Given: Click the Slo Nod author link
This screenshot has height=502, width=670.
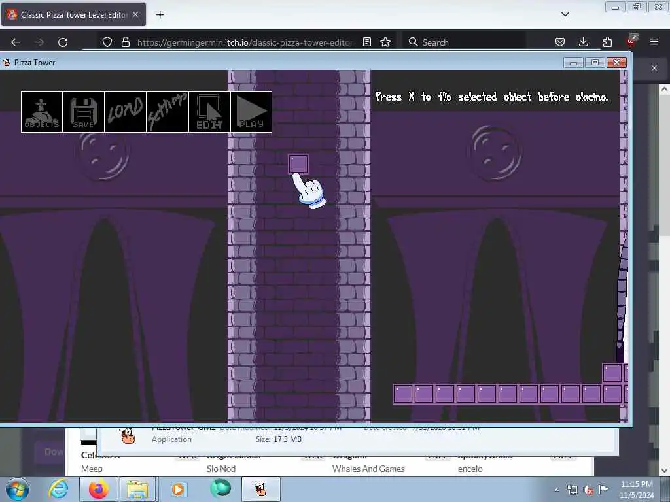Looking at the screenshot, I should (x=221, y=469).
